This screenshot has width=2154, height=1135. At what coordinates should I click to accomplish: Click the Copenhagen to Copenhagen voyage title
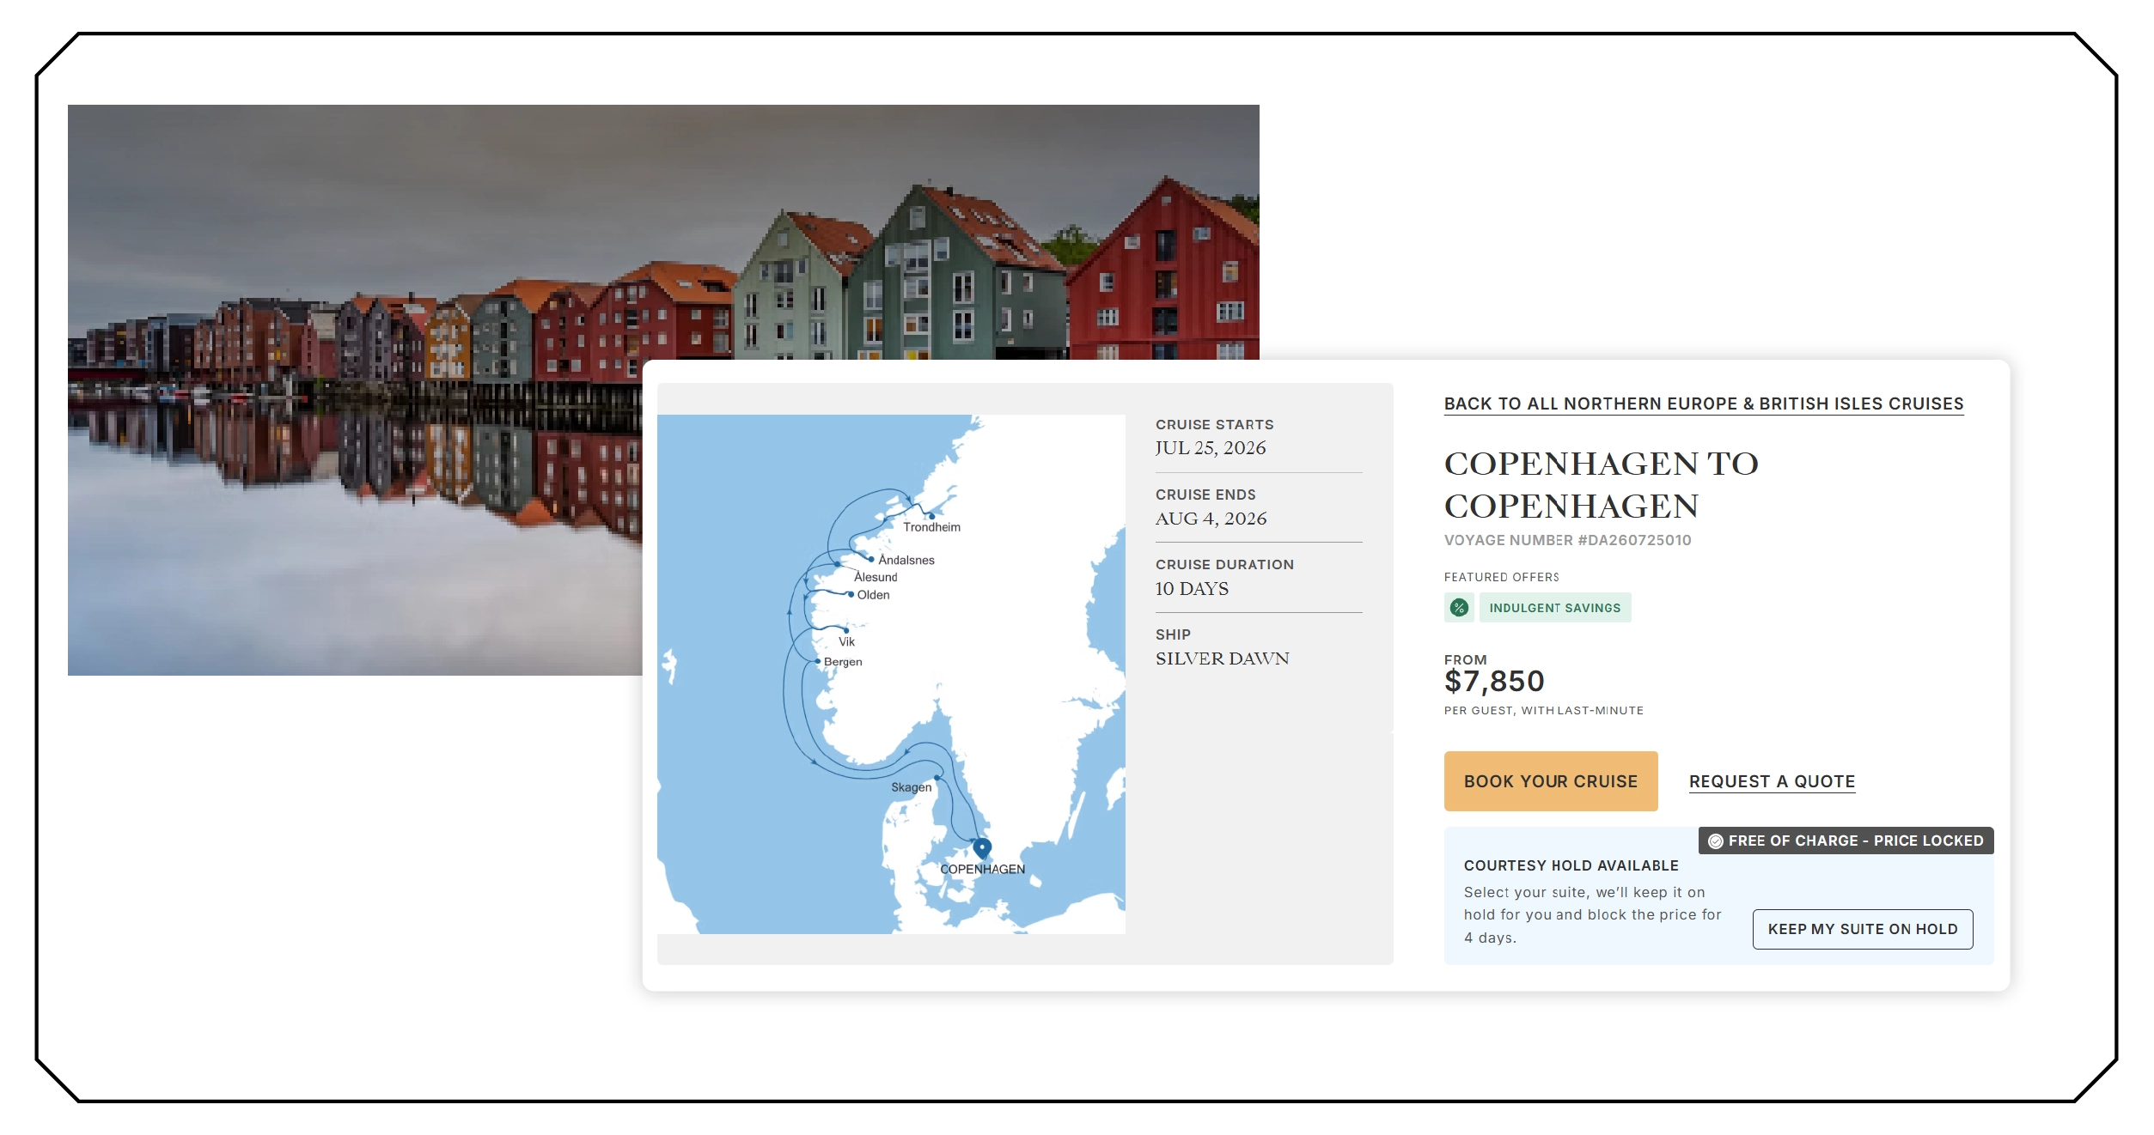1601,484
